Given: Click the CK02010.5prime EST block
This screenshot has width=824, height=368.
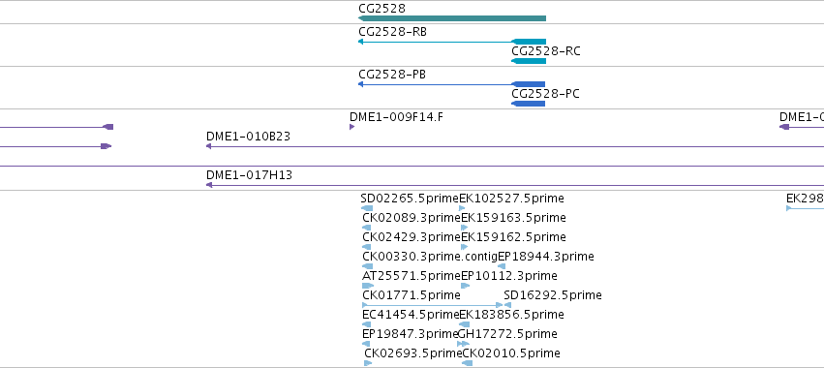Looking at the screenshot, I should click(467, 363).
